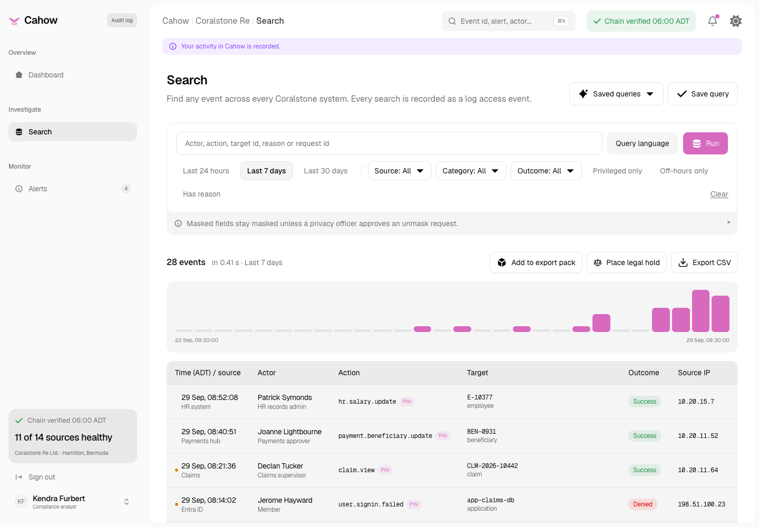This screenshot has width=759, height=527.
Task: Toggle Off-hours only filter
Action: 684,171
